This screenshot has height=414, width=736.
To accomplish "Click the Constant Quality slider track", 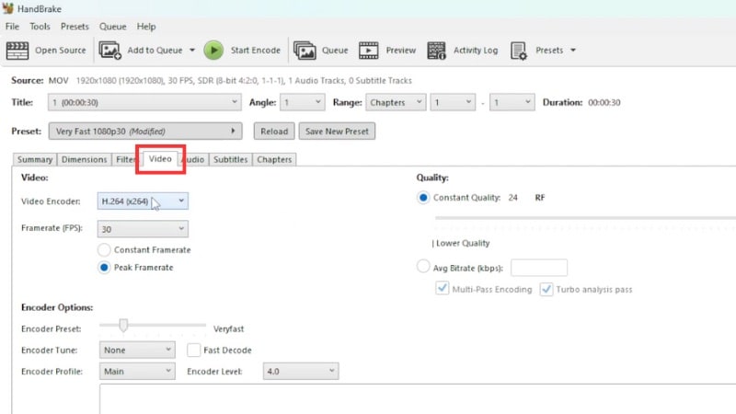I will (585, 218).
